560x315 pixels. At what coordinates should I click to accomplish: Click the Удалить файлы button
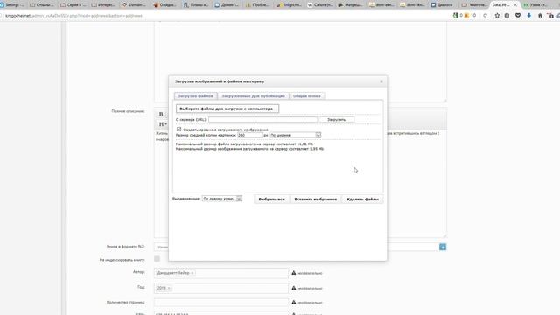[x=362, y=199]
